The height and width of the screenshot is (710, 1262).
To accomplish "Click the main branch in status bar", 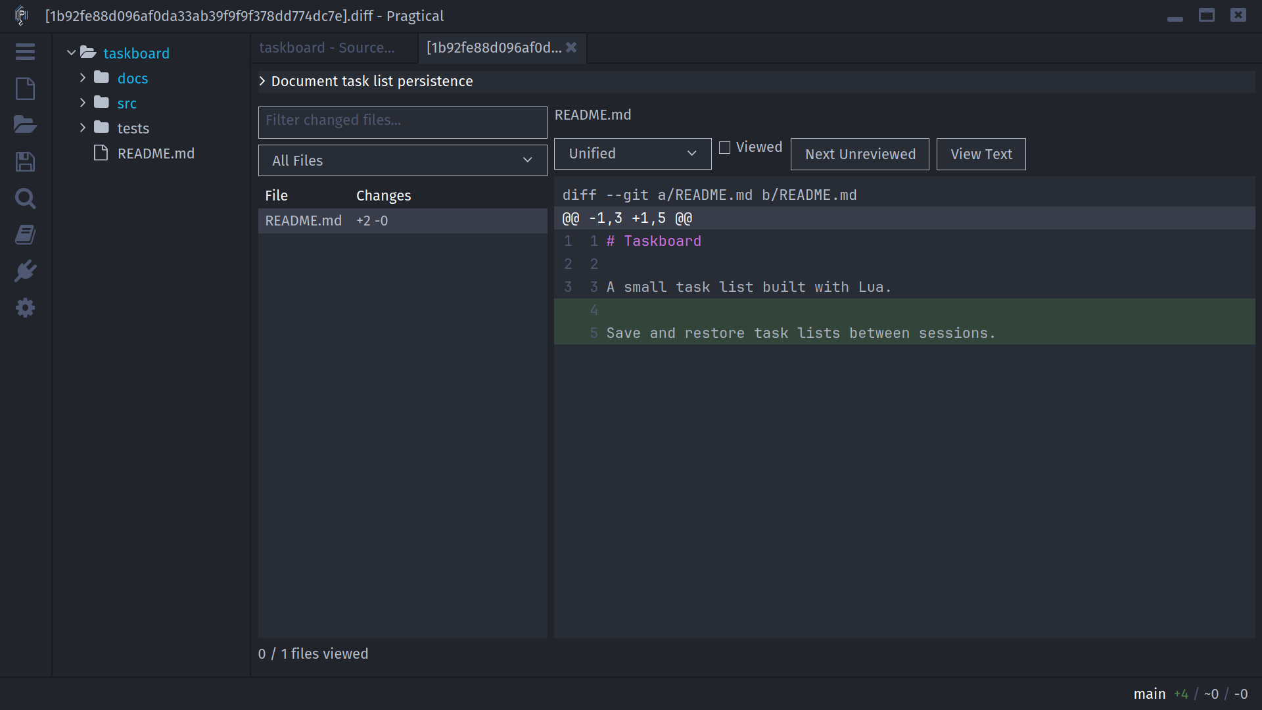I will 1150,694.
